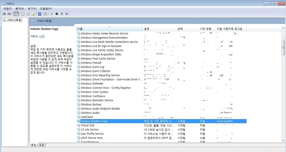Click the gear icon of Windows Firewall
Viewport: 286px width, 152px height.
pyautogui.click(x=78, y=63)
